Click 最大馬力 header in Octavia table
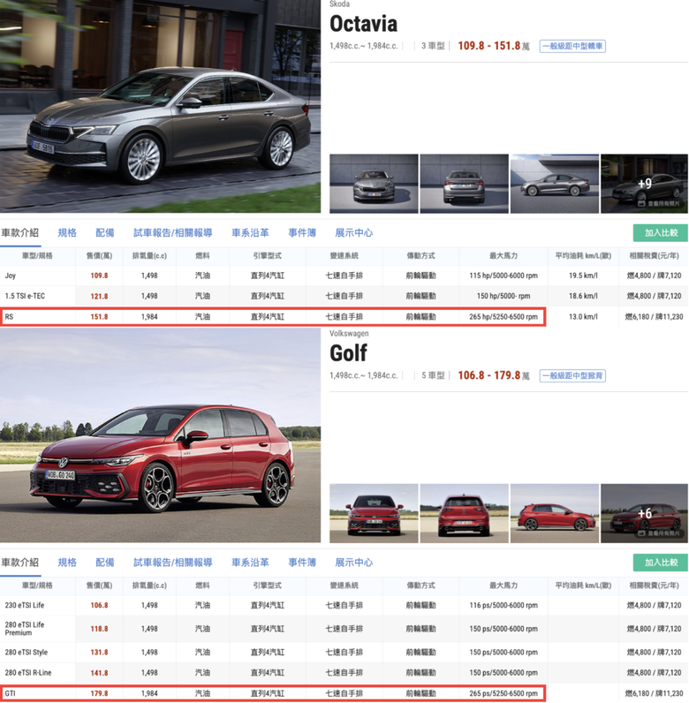689x703 pixels. tap(503, 255)
